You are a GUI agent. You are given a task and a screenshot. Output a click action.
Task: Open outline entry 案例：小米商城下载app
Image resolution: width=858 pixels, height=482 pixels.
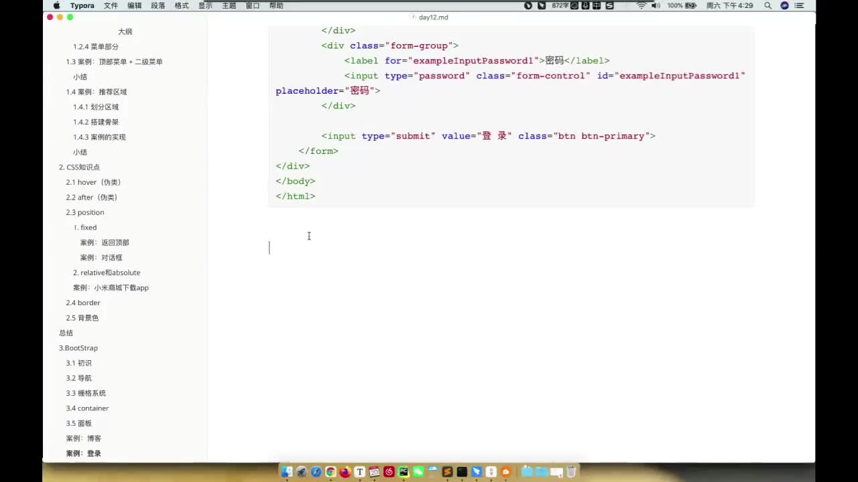click(x=111, y=288)
